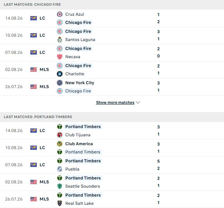
Task: Click Chicago Fire crest in Necaxa match
Action: 60,49
